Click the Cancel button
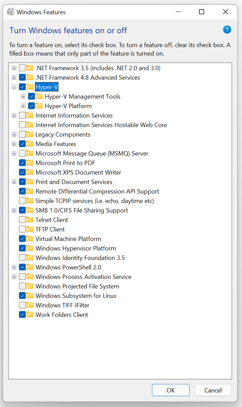 click(213, 390)
